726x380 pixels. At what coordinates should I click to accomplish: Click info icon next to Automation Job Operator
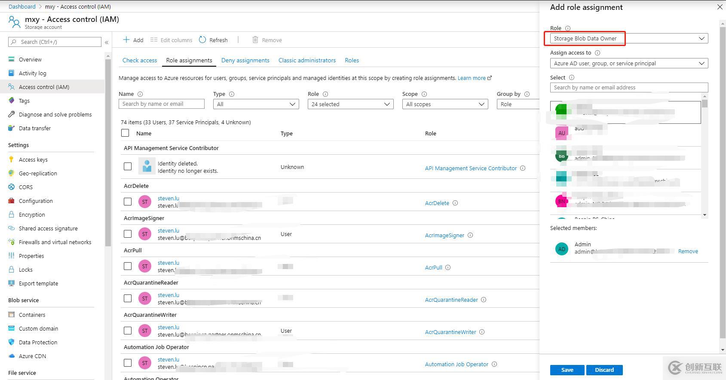pyautogui.click(x=494, y=364)
